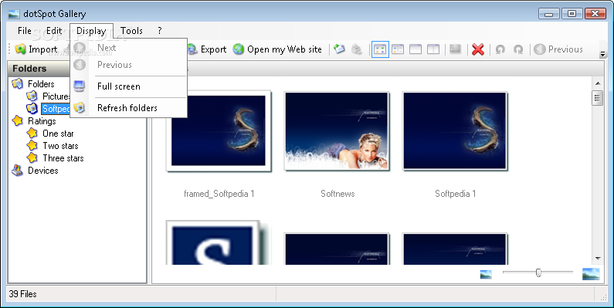Select the framed_Softpedia 1 thumbnail
Screen dimensions: 614x308
click(219, 131)
